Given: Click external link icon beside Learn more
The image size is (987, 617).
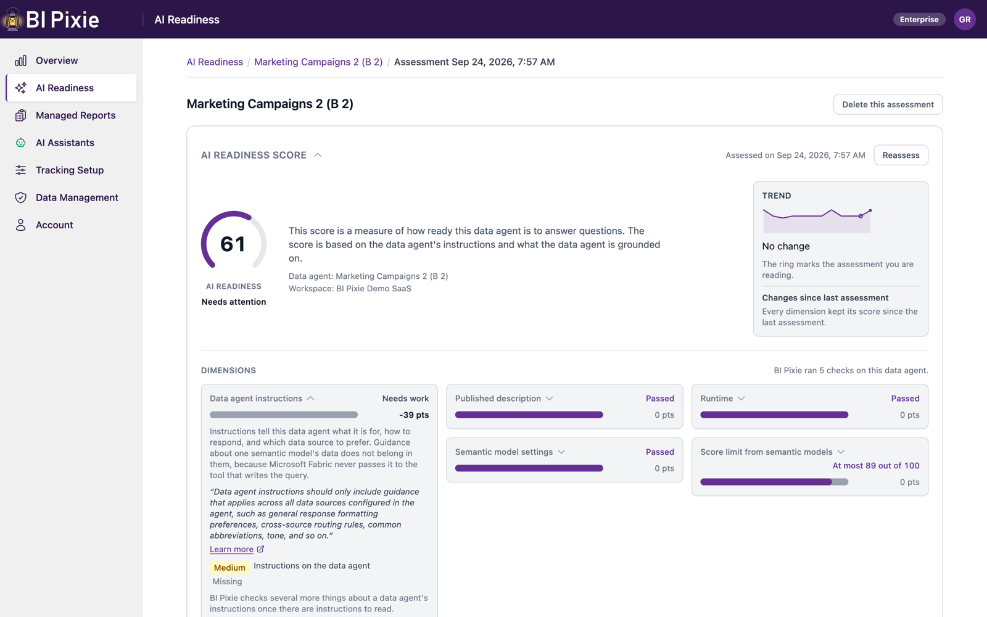Looking at the screenshot, I should [260, 549].
